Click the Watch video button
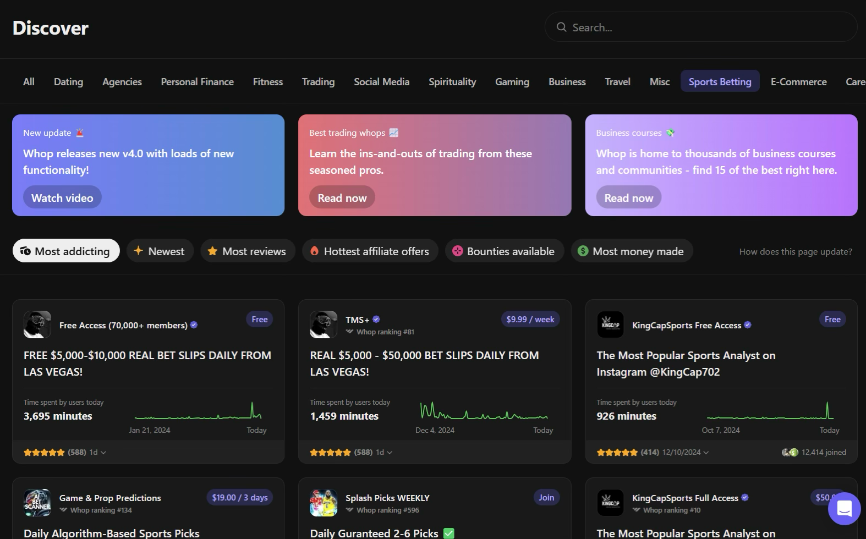Screen dimensions: 866x539 coord(62,197)
